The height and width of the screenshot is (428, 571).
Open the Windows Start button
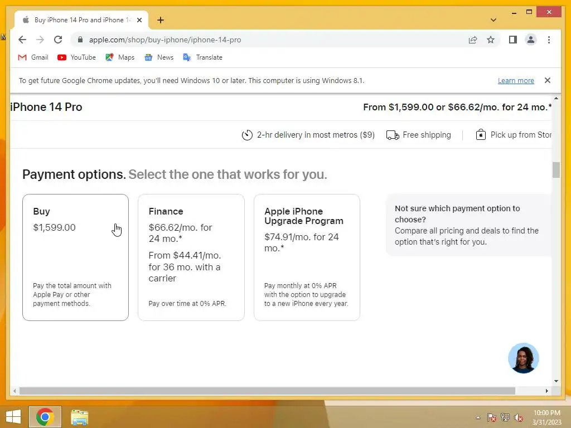click(x=13, y=417)
